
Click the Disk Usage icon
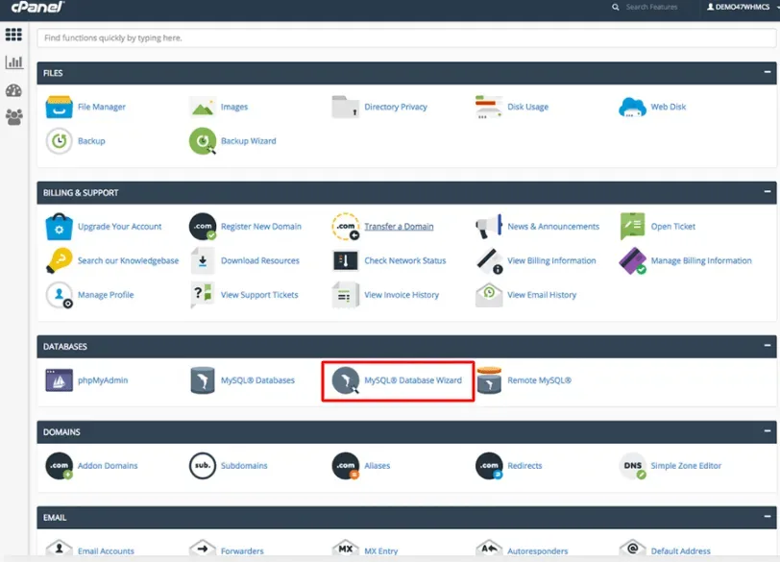click(489, 107)
